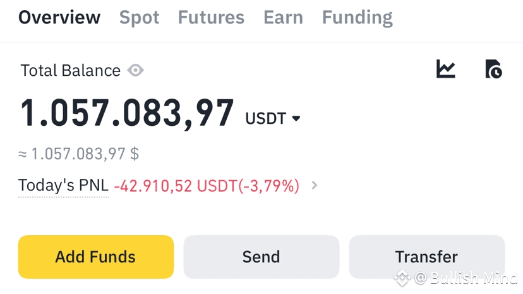Open the Overview tab
Image resolution: width=523 pixels, height=294 pixels.
coord(59,18)
